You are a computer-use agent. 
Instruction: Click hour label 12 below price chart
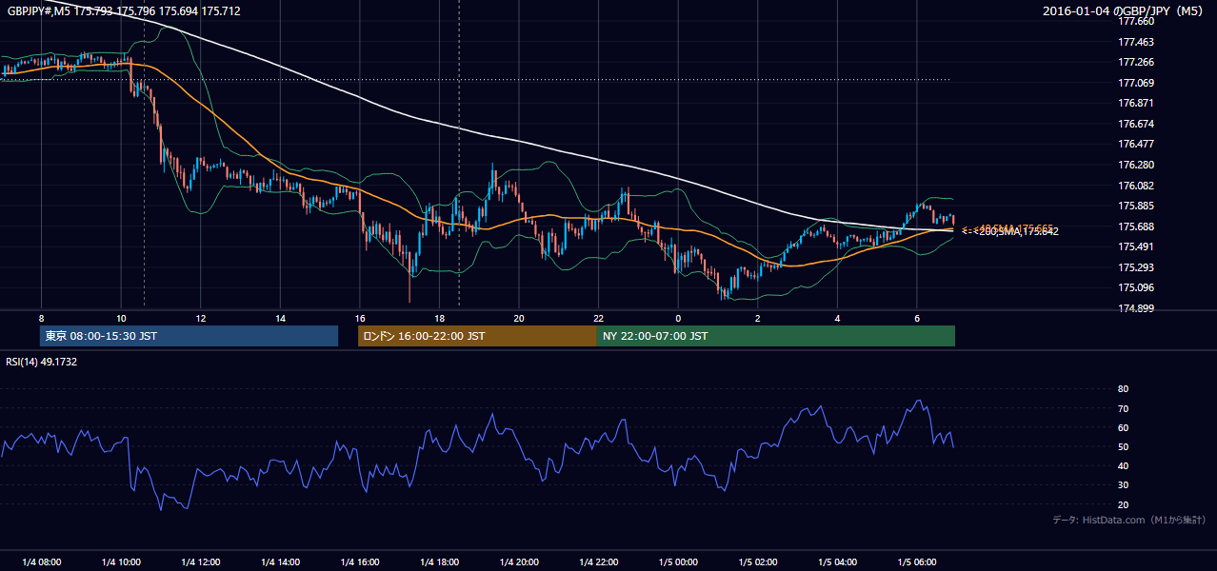coord(201,318)
